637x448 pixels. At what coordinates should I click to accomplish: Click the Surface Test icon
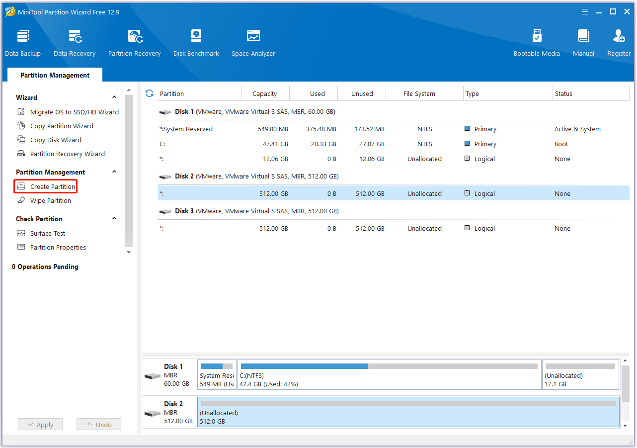[x=21, y=233]
